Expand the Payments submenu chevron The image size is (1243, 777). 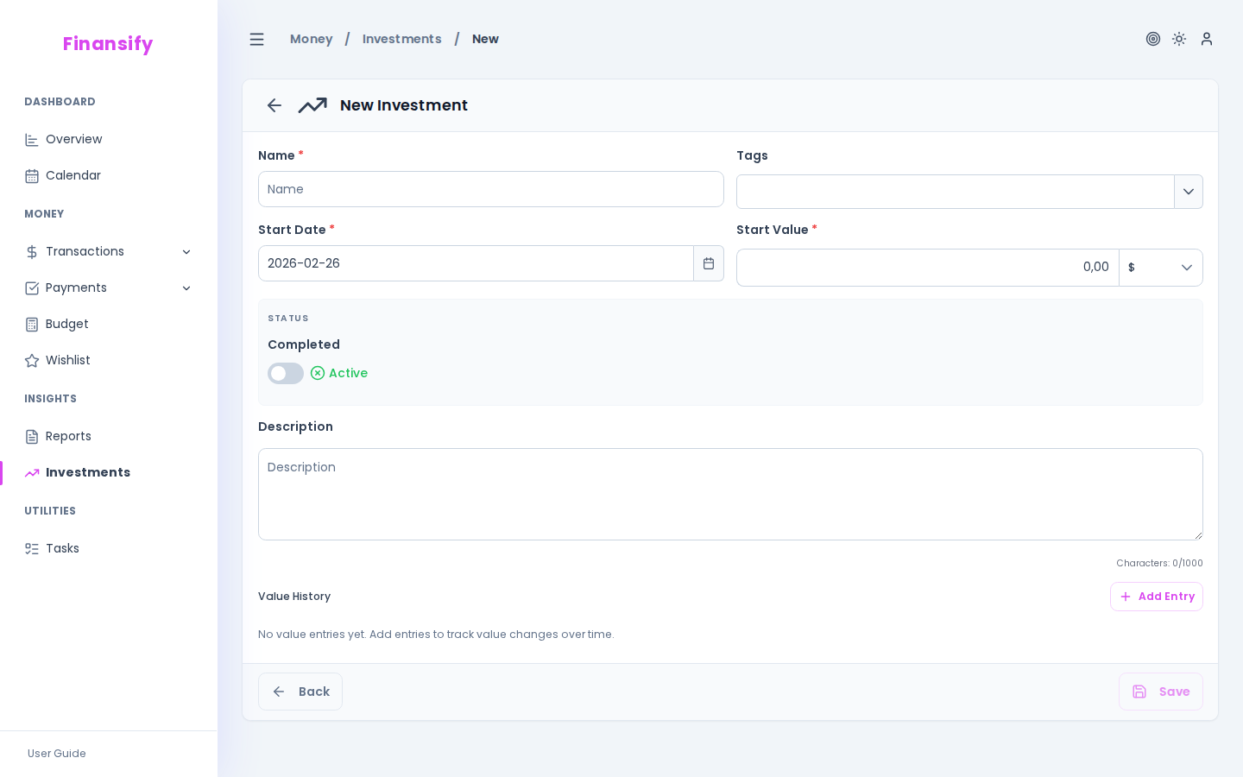click(187, 287)
